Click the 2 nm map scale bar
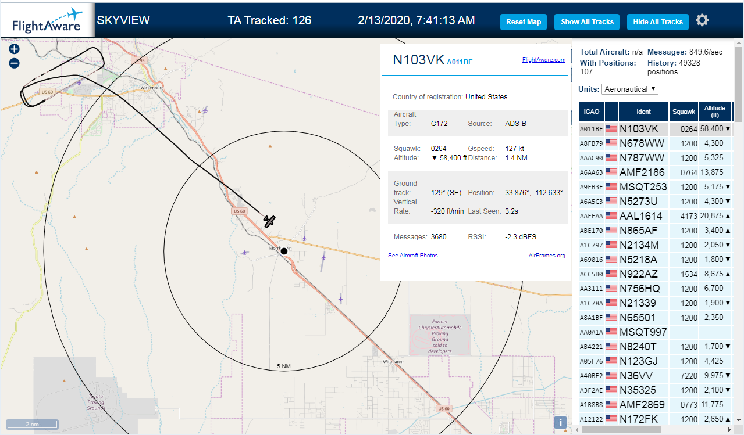 (x=32, y=424)
